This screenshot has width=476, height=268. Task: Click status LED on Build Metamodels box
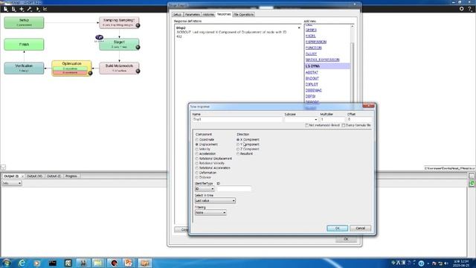coord(138,71)
